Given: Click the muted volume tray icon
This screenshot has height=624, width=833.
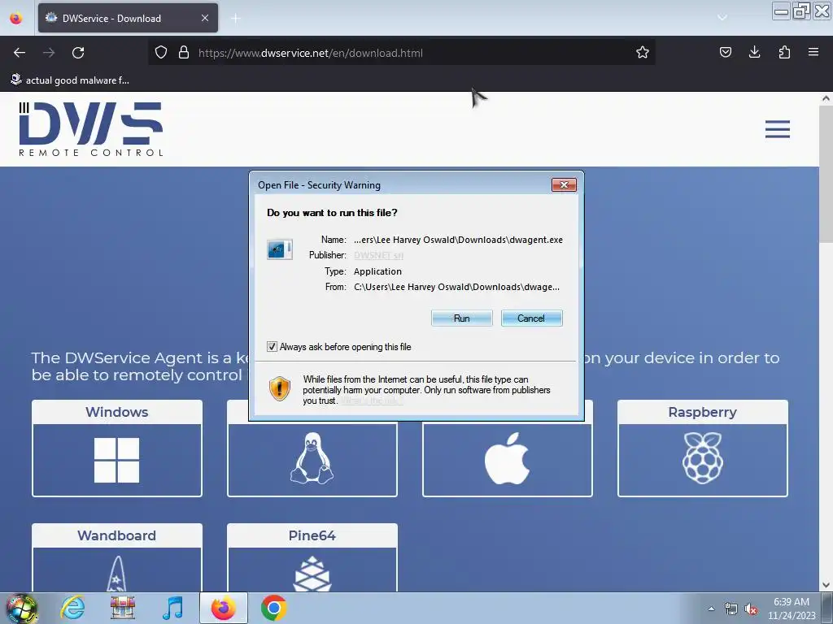Looking at the screenshot, I should pyautogui.click(x=751, y=609).
